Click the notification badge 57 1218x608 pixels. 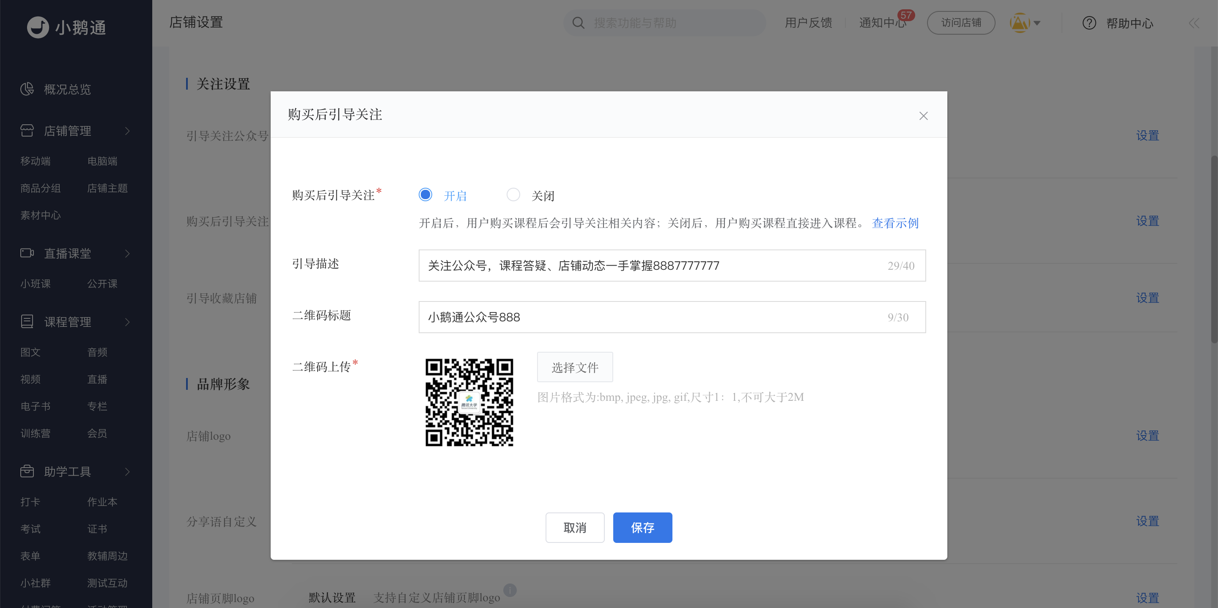pos(906,15)
